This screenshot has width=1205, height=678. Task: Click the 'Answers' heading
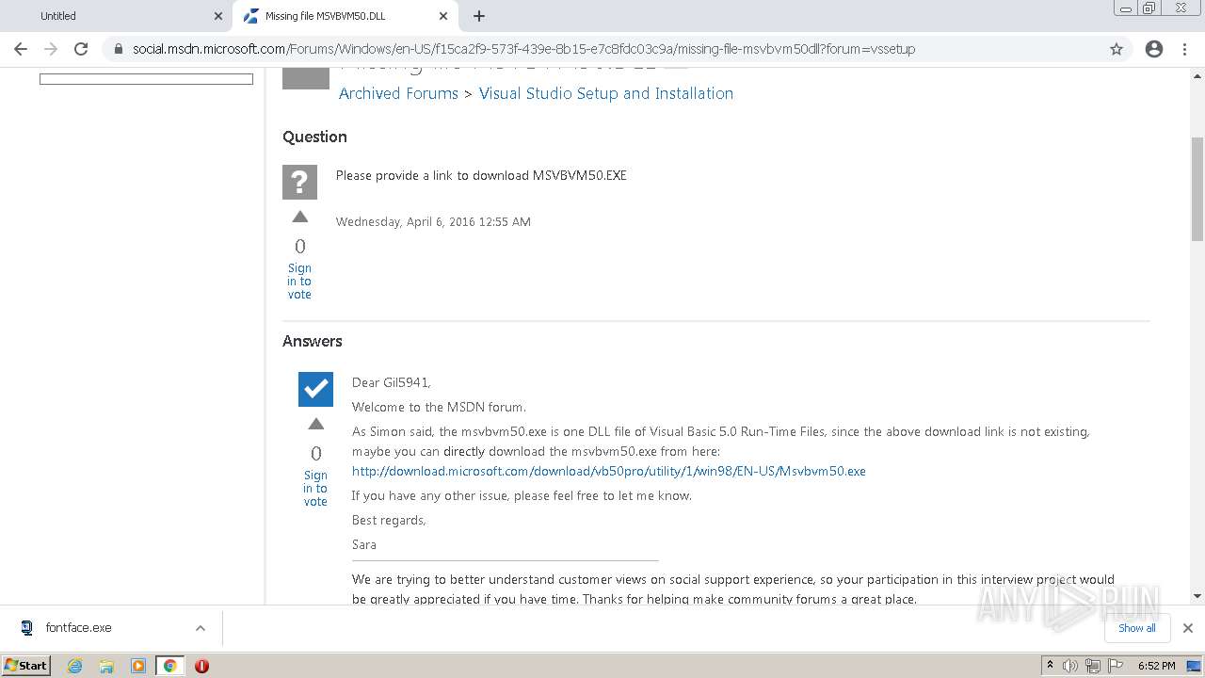pos(313,341)
